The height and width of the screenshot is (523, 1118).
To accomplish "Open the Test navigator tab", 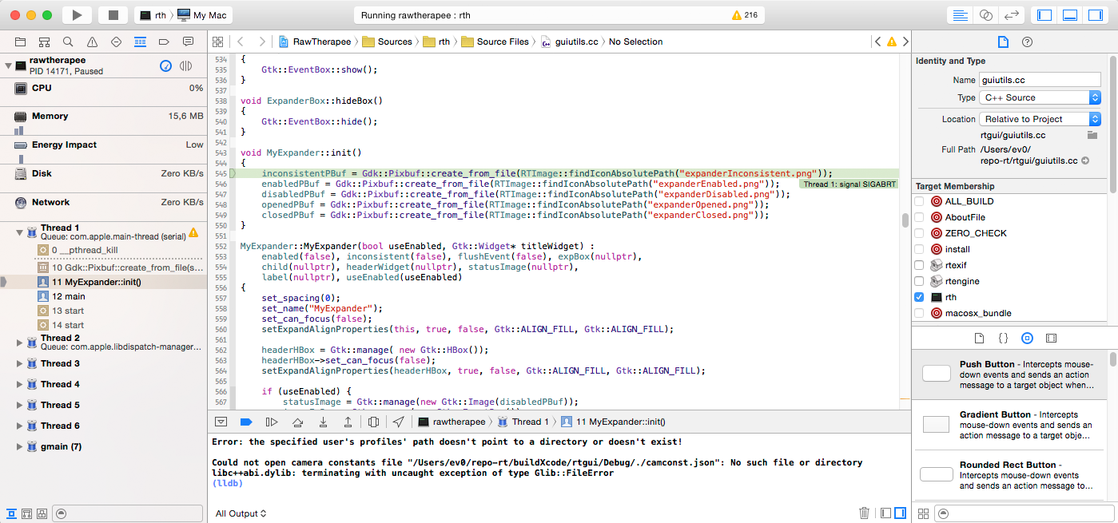I will (116, 42).
